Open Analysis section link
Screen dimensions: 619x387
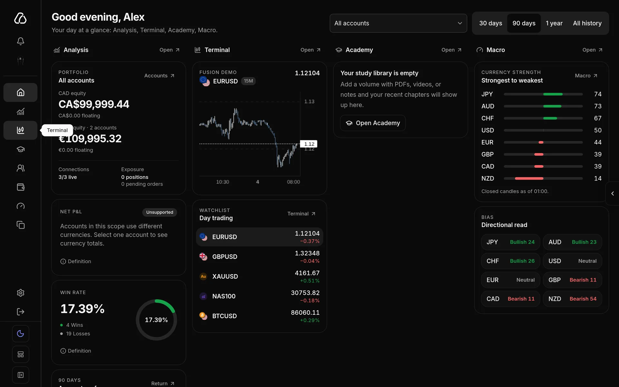click(169, 50)
